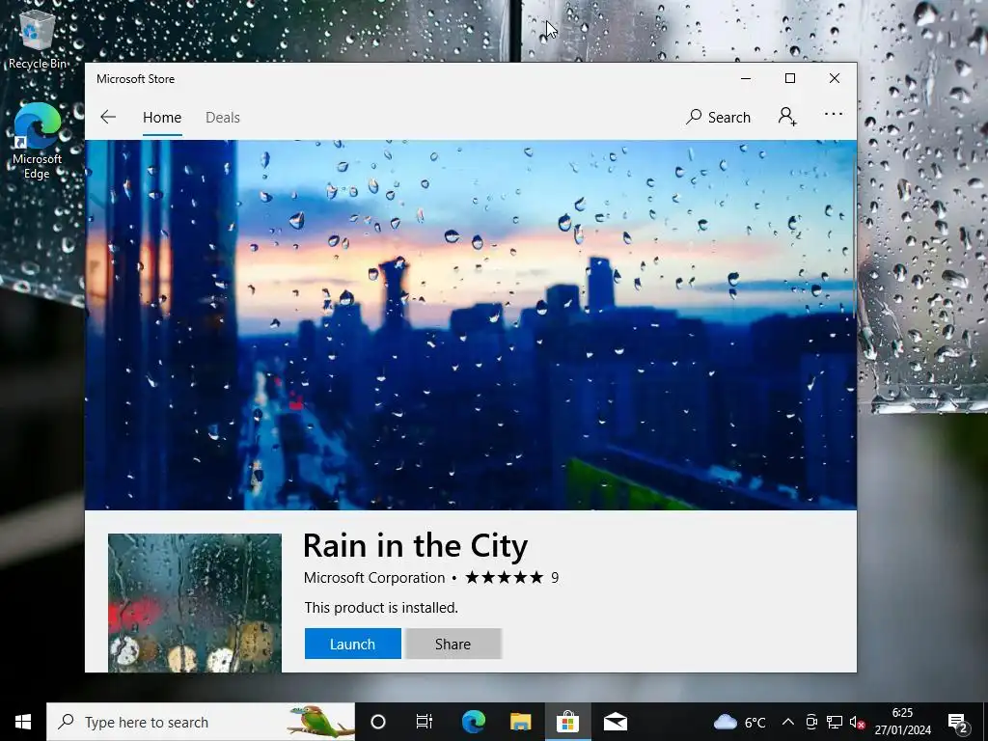Click the Microsoft Store taskbar icon
This screenshot has height=741, width=988.
[x=567, y=722]
